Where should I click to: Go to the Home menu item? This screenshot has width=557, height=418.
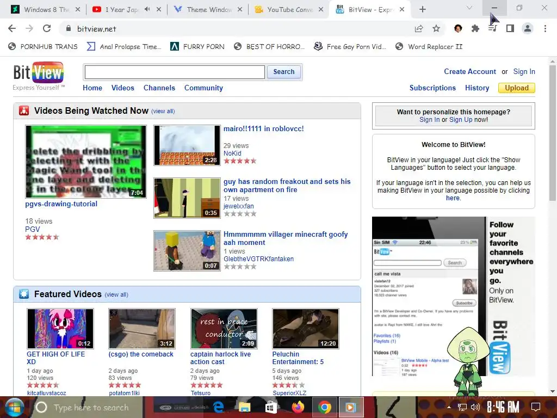tap(92, 88)
